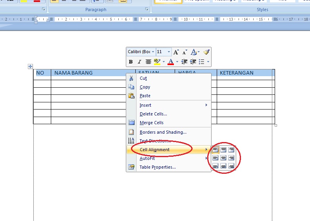The width and height of the screenshot is (310, 221).
Task: Choose Paste from the context menu
Action: [169, 96]
